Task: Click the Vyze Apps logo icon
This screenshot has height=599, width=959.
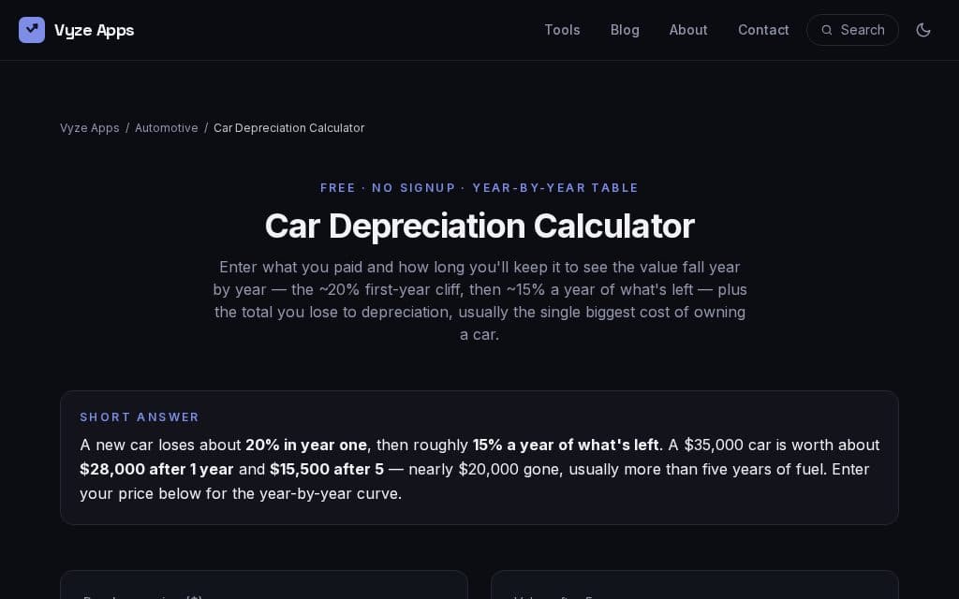Action: 32,30
